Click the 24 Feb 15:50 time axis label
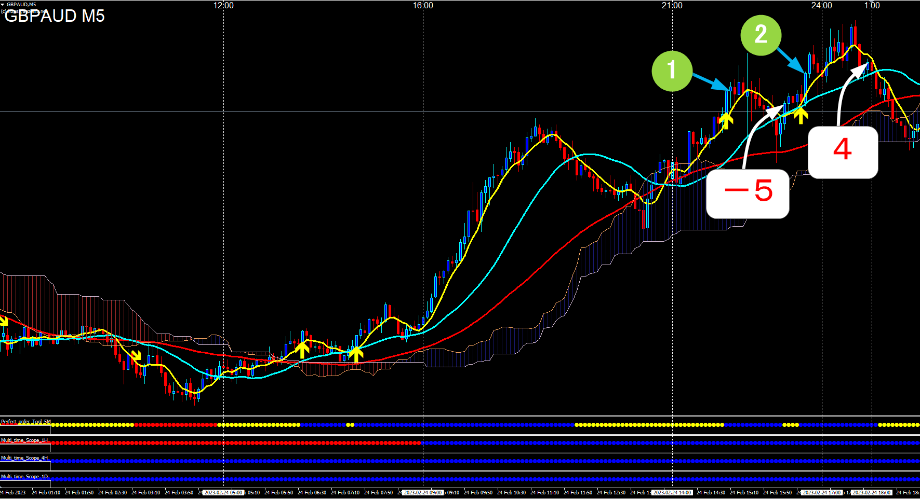The width and height of the screenshot is (920, 499). click(x=777, y=493)
